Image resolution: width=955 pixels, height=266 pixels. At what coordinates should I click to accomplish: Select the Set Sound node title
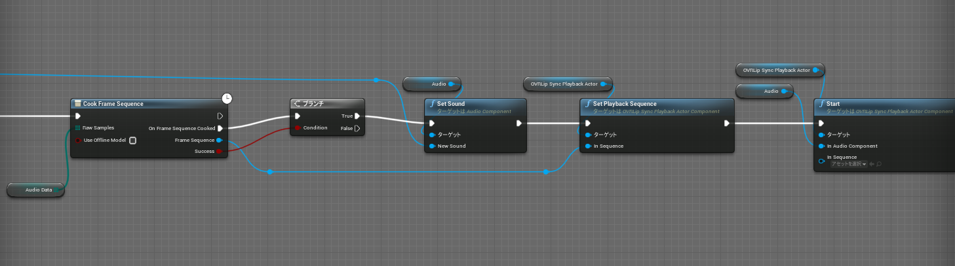[451, 103]
